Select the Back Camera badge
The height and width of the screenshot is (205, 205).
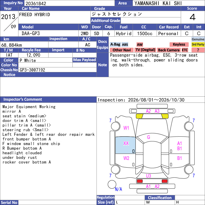click(169, 50)
